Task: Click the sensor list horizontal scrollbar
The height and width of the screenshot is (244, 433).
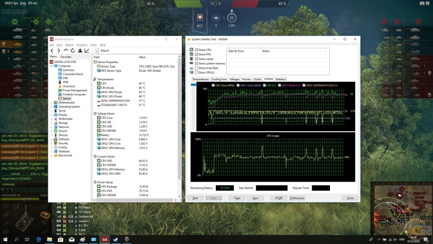Action: (135, 200)
